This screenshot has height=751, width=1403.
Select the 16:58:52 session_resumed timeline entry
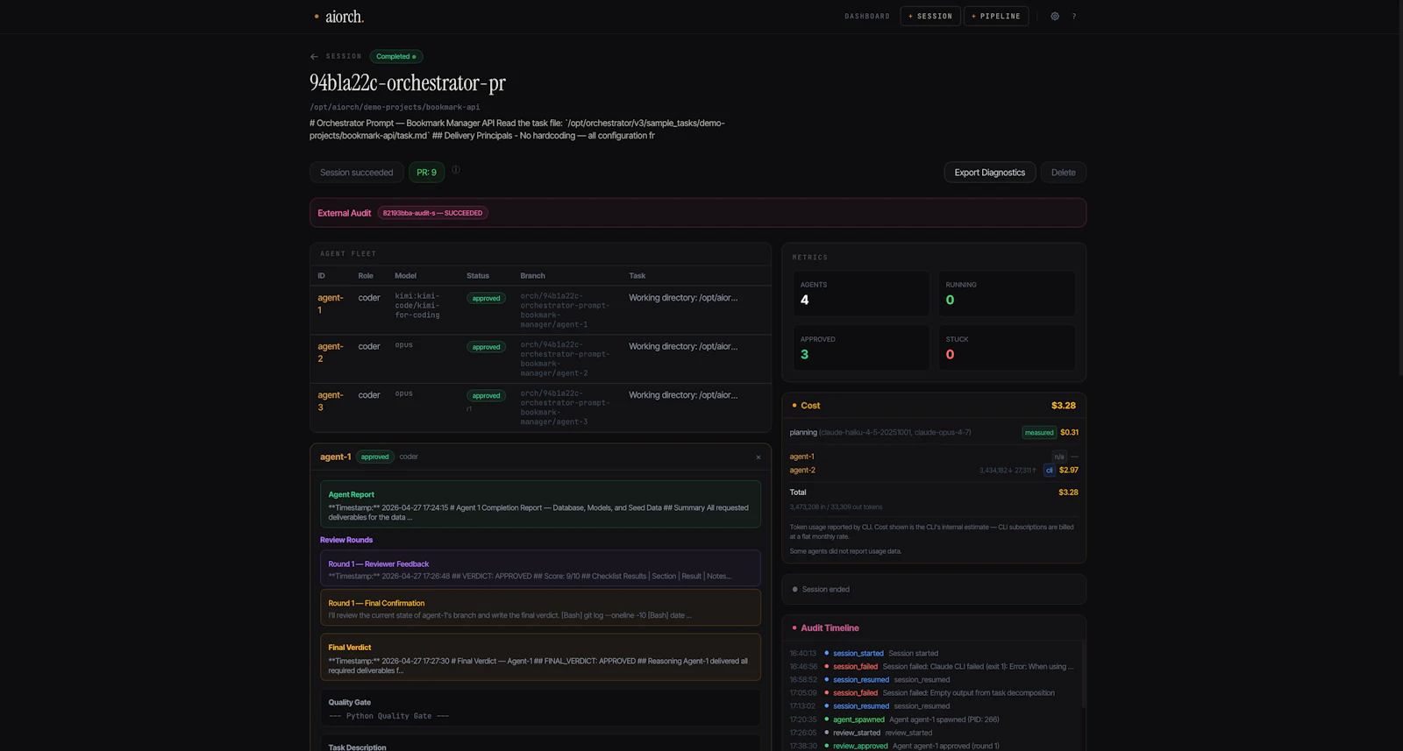(x=934, y=680)
